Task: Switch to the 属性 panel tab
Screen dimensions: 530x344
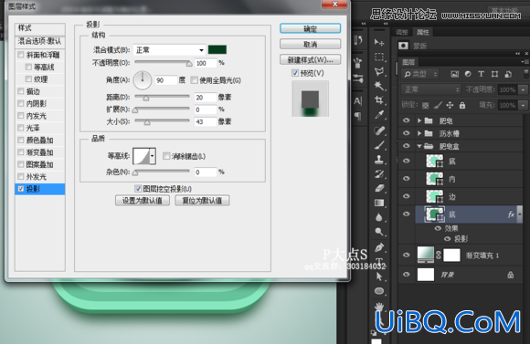Action: coord(422,32)
